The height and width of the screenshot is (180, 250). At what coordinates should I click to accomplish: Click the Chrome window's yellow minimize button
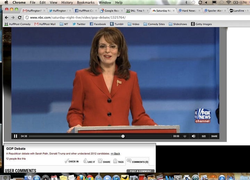(11, 9)
